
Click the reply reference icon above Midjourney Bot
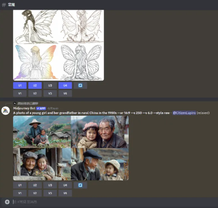pyautogui.click(x=15, y=103)
